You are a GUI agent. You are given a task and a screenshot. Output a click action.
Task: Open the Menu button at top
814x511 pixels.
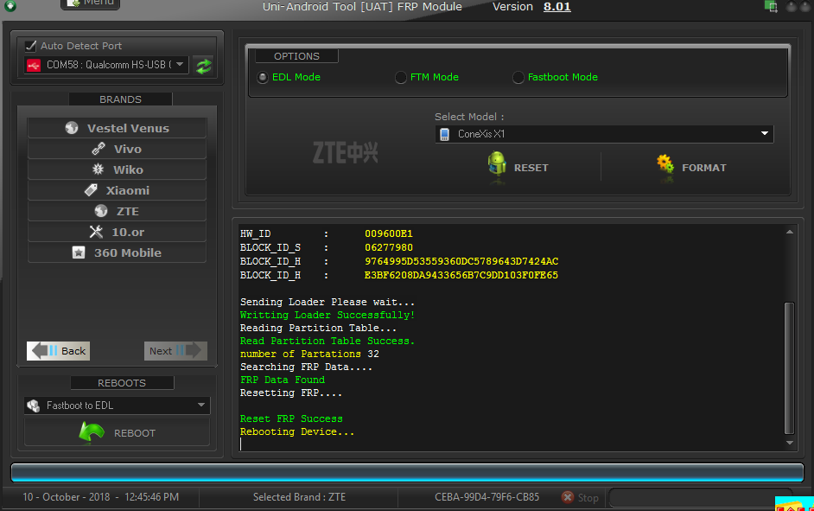click(x=91, y=3)
